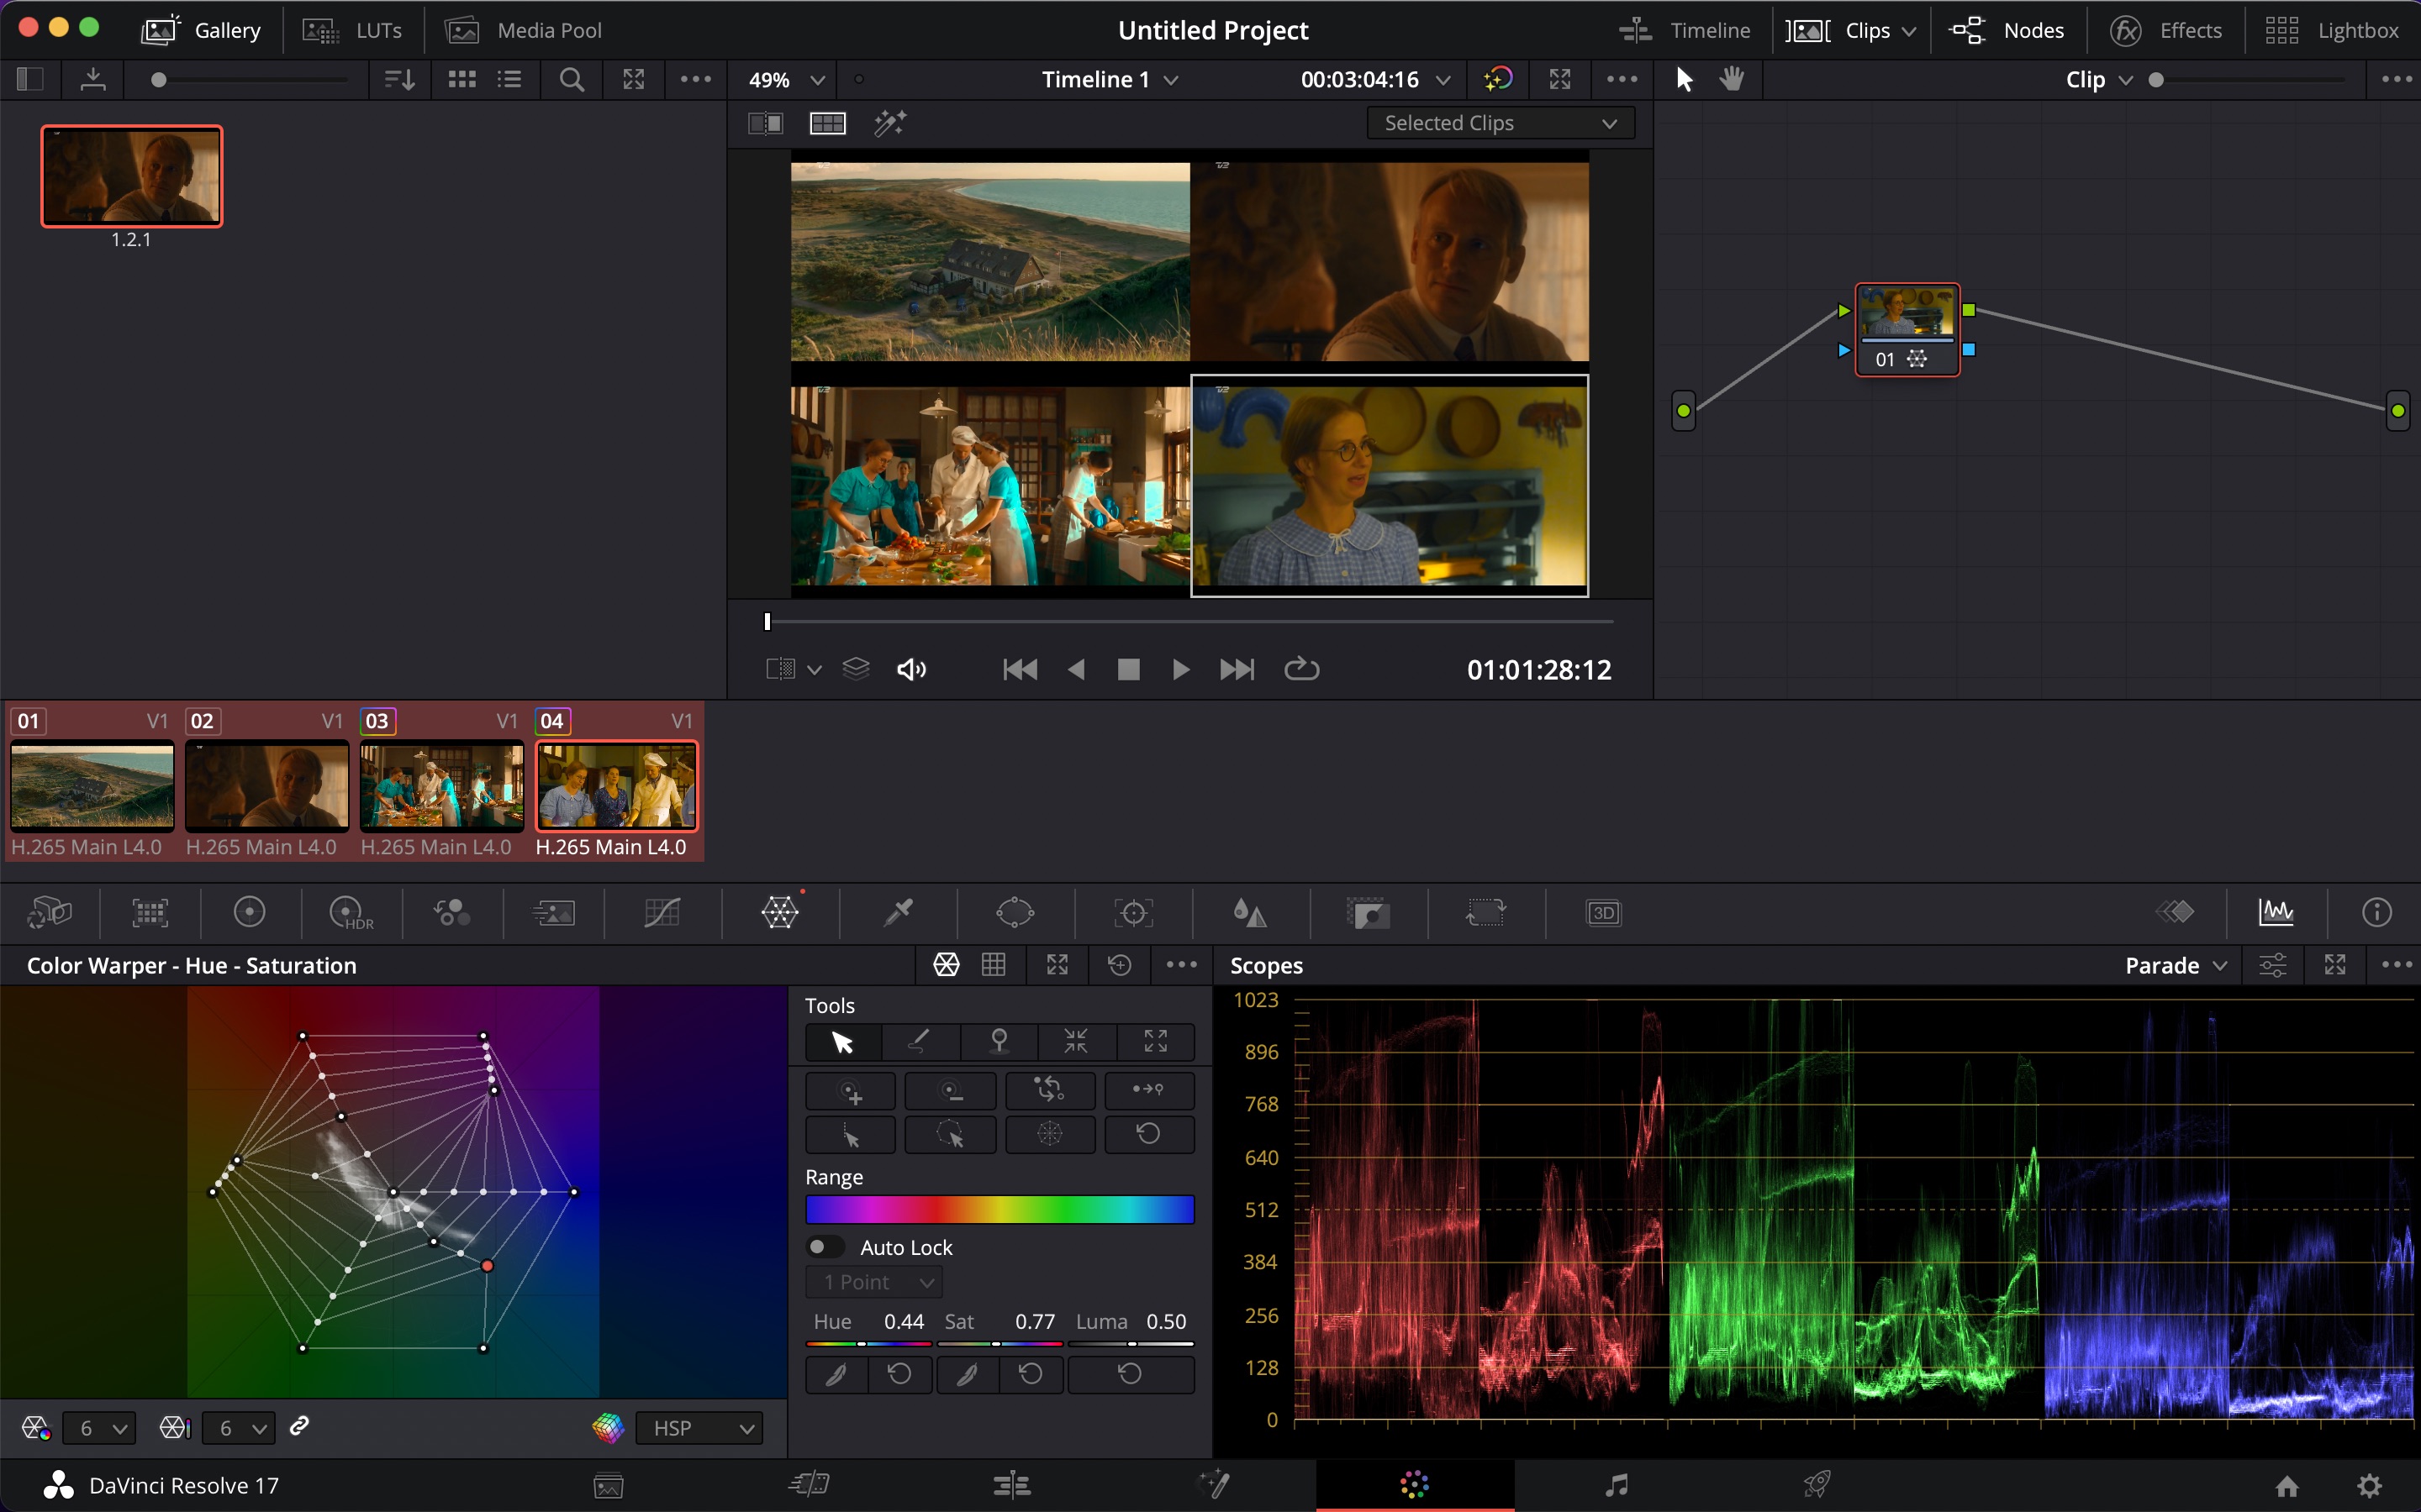Play the timeline in reverse
This screenshot has width=2421, height=1512.
[1077, 669]
